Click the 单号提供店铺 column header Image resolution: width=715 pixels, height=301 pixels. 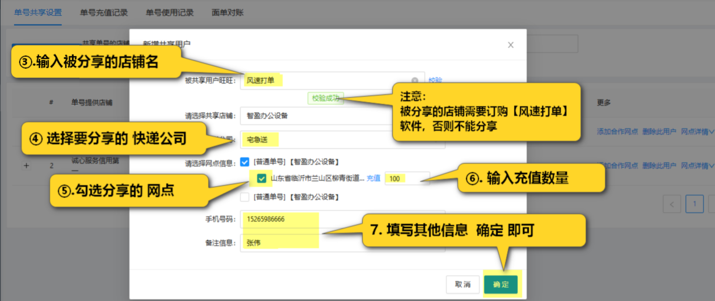(x=91, y=103)
